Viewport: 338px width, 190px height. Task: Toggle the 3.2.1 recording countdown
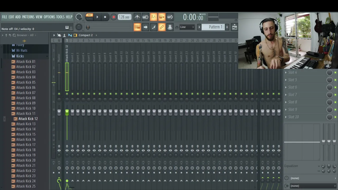[153, 17]
